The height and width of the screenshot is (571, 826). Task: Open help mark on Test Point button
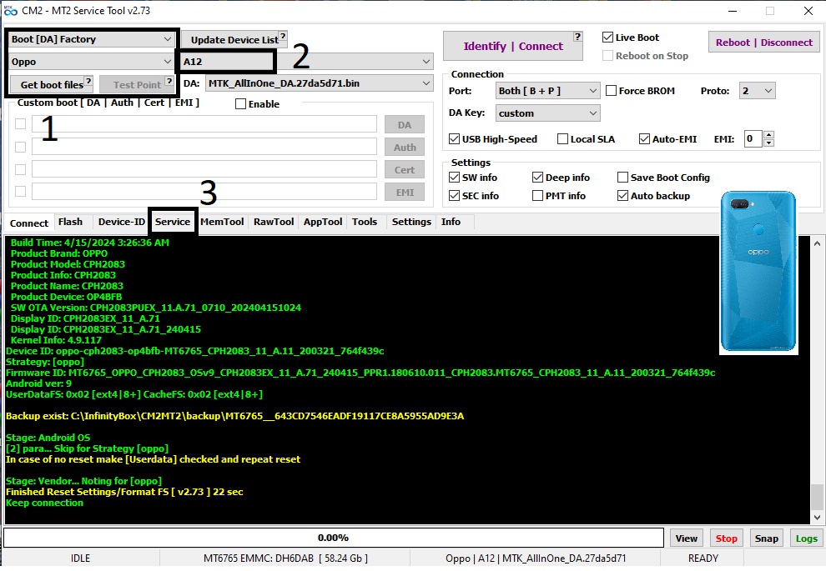(169, 81)
